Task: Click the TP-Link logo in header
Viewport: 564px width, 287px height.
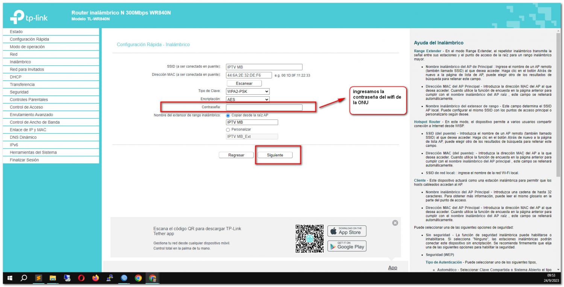Action: pyautogui.click(x=32, y=16)
